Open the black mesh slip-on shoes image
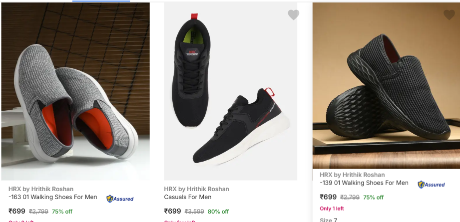The image size is (460, 222). point(386,86)
